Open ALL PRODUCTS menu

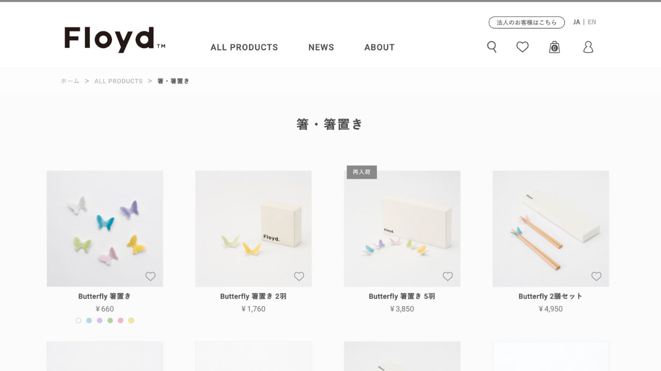point(244,47)
